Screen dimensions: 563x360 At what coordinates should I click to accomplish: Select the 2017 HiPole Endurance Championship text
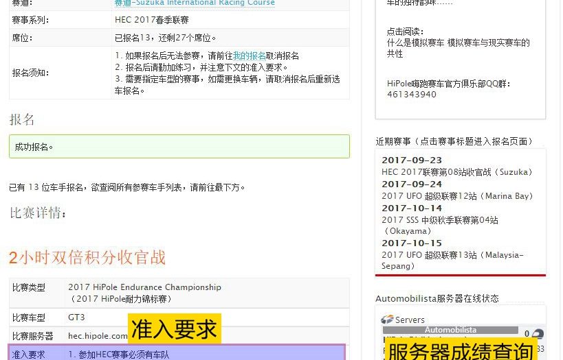tap(144, 287)
